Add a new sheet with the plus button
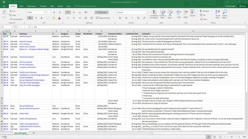Image resolution: width=248 pixels, height=139 pixels. coord(34,133)
